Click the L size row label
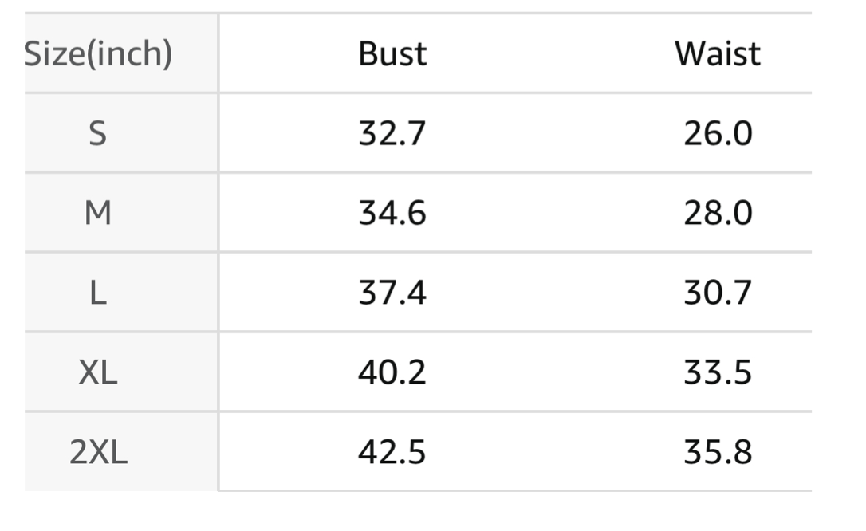This screenshot has width=866, height=531. (x=98, y=293)
